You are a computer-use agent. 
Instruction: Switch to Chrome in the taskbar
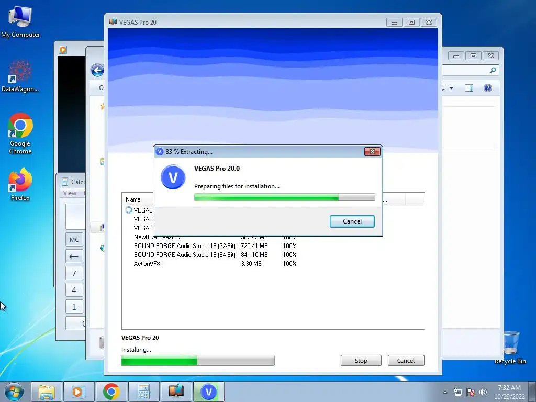coord(111,392)
